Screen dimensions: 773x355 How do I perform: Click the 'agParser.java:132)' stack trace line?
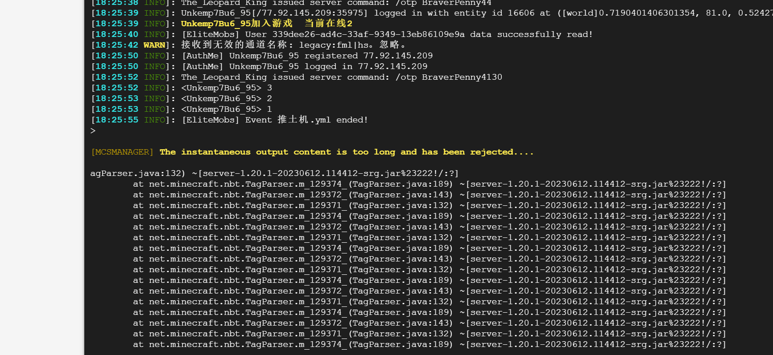tap(137, 173)
